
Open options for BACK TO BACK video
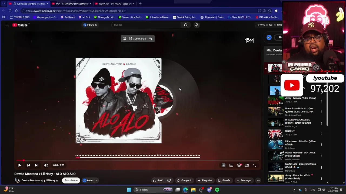click(321, 123)
